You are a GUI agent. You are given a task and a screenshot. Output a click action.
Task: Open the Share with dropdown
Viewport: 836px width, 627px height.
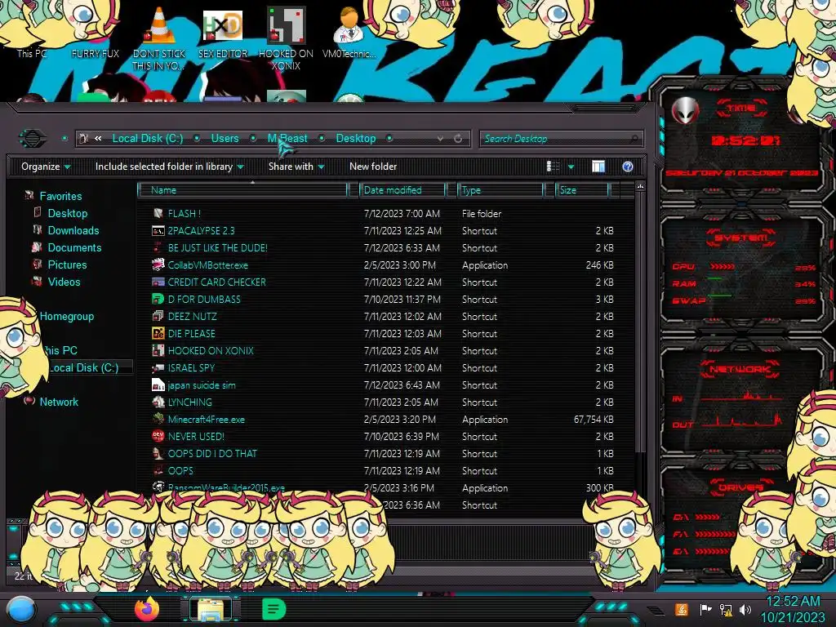[296, 167]
